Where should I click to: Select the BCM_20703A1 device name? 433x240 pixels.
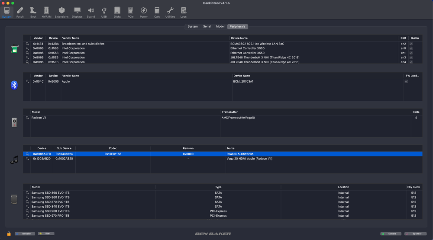pos(243,81)
